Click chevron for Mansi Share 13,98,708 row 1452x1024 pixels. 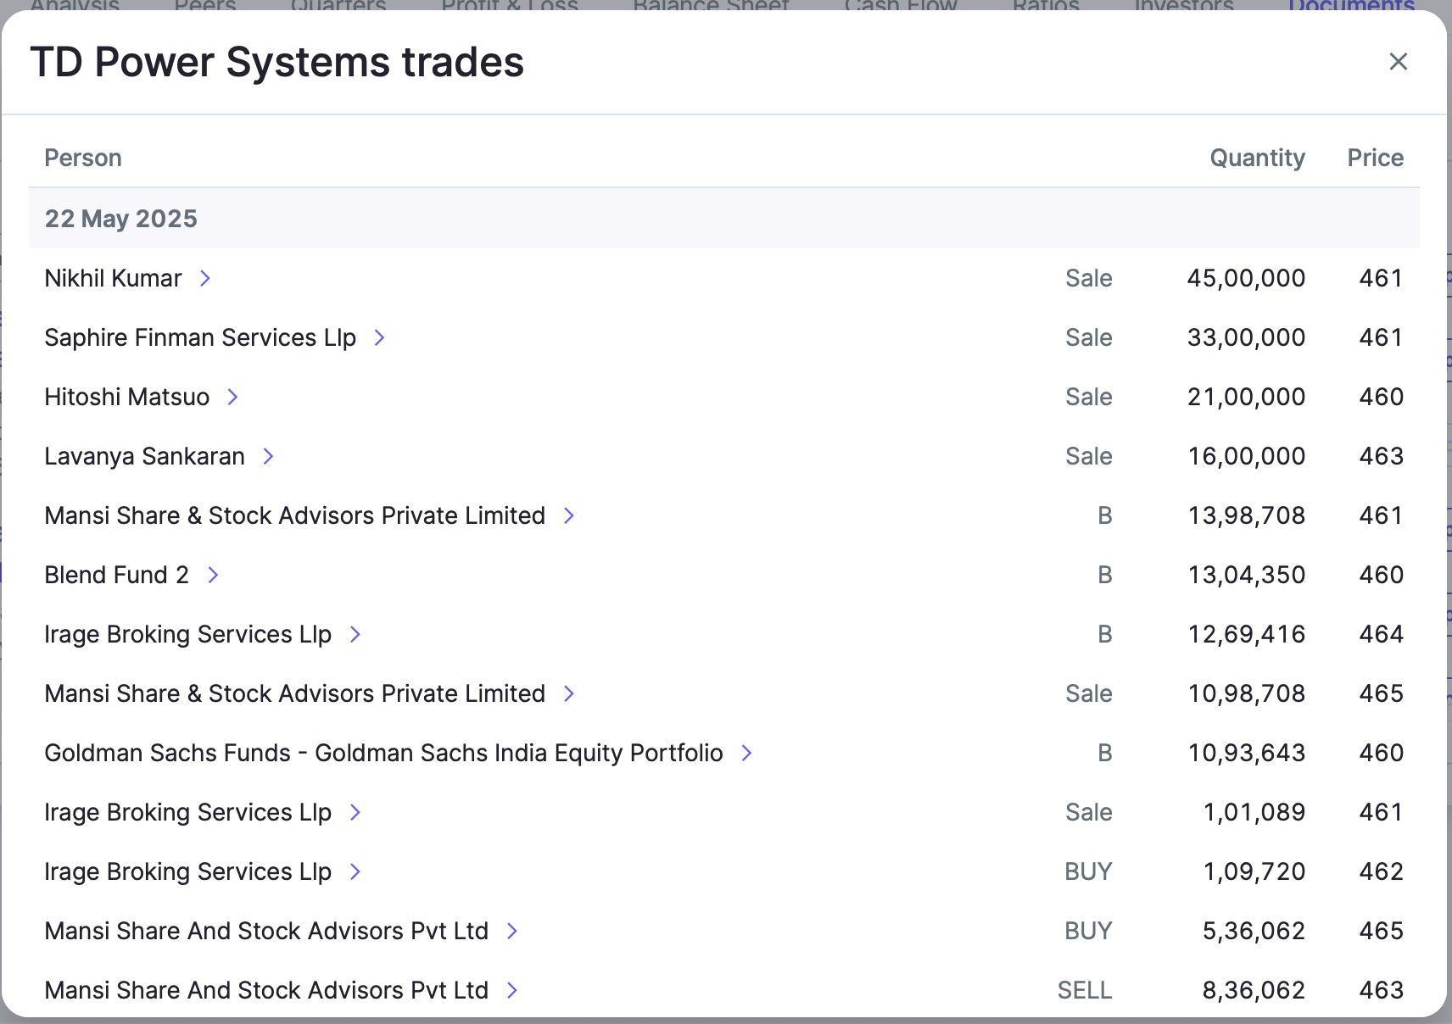[570, 515]
